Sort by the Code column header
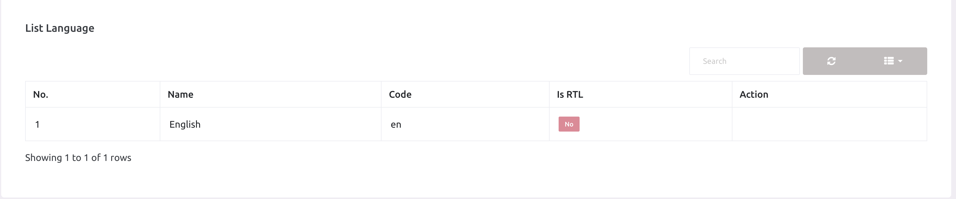 pos(400,94)
